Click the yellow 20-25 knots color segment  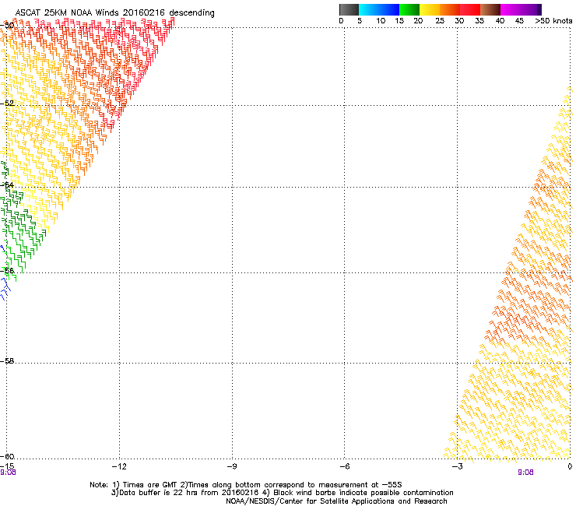click(x=430, y=9)
